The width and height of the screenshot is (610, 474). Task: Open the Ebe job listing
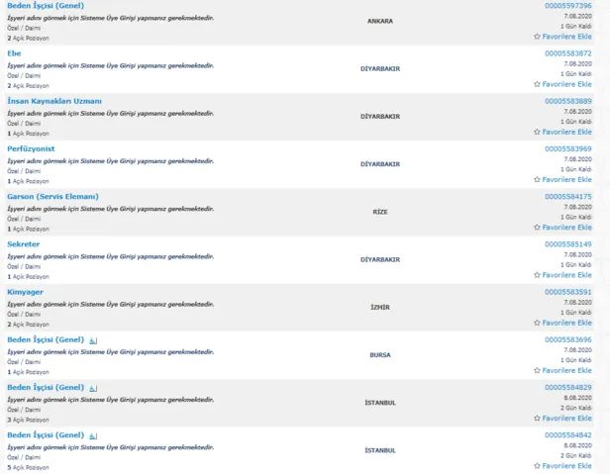coord(14,53)
